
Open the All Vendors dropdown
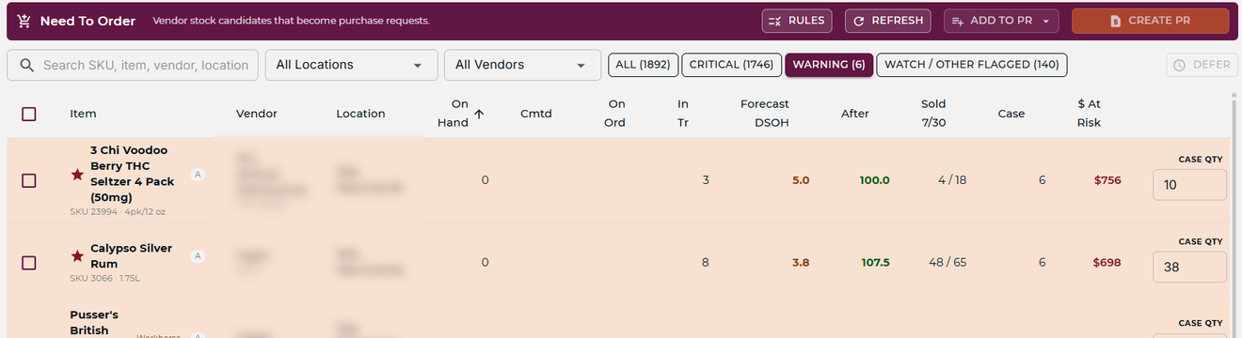522,65
